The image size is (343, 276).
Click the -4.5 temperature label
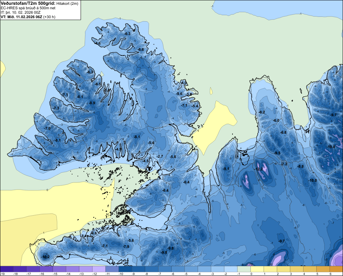(x=146, y=161)
